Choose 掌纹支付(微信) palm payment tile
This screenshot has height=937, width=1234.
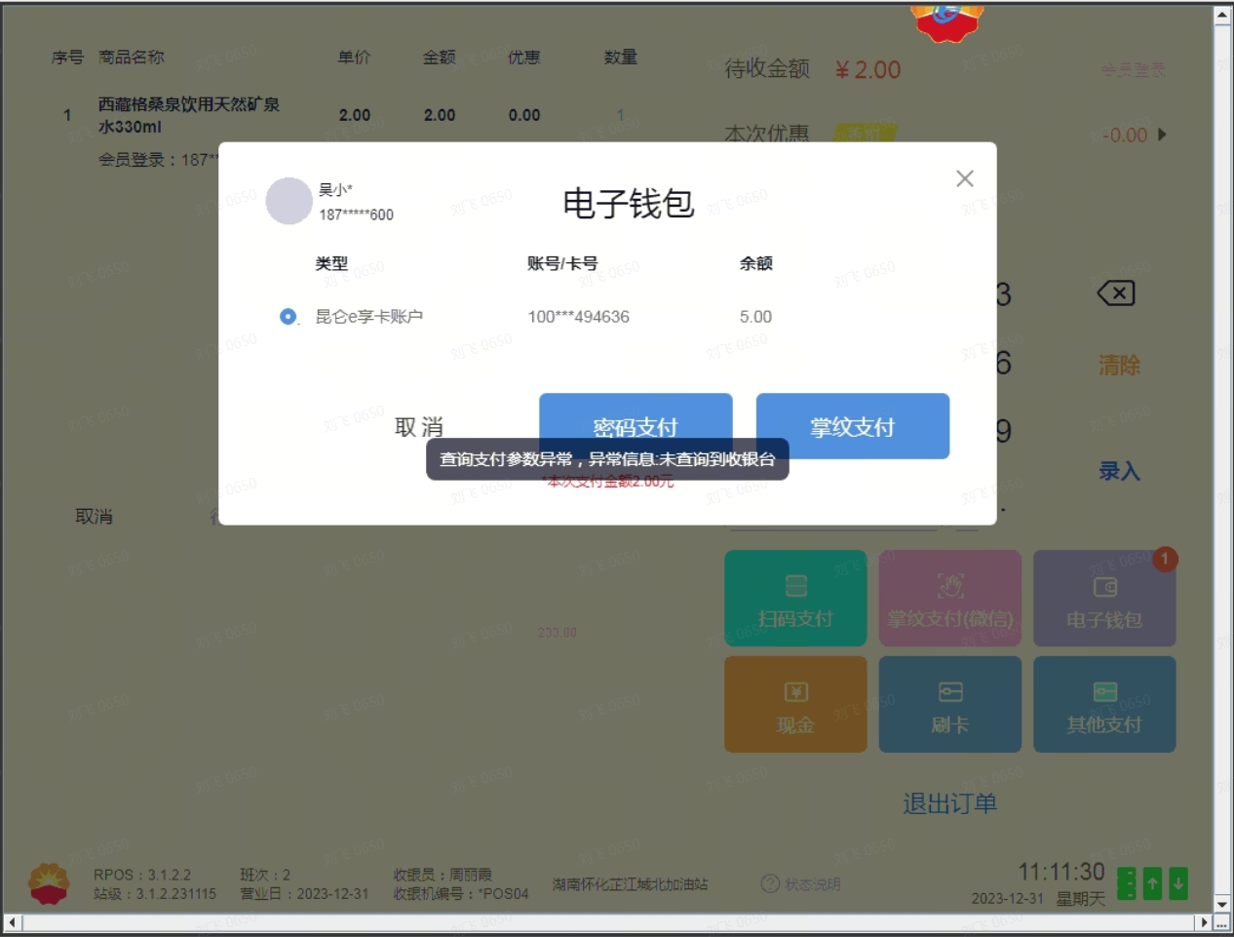[x=949, y=598]
